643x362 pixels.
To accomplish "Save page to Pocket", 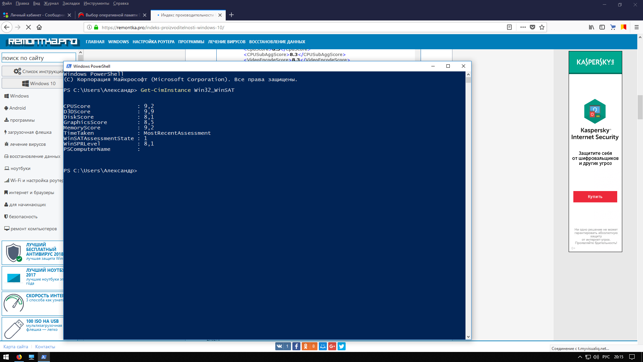I will (x=532, y=27).
